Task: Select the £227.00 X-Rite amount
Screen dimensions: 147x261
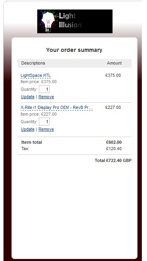Action: coord(113,108)
